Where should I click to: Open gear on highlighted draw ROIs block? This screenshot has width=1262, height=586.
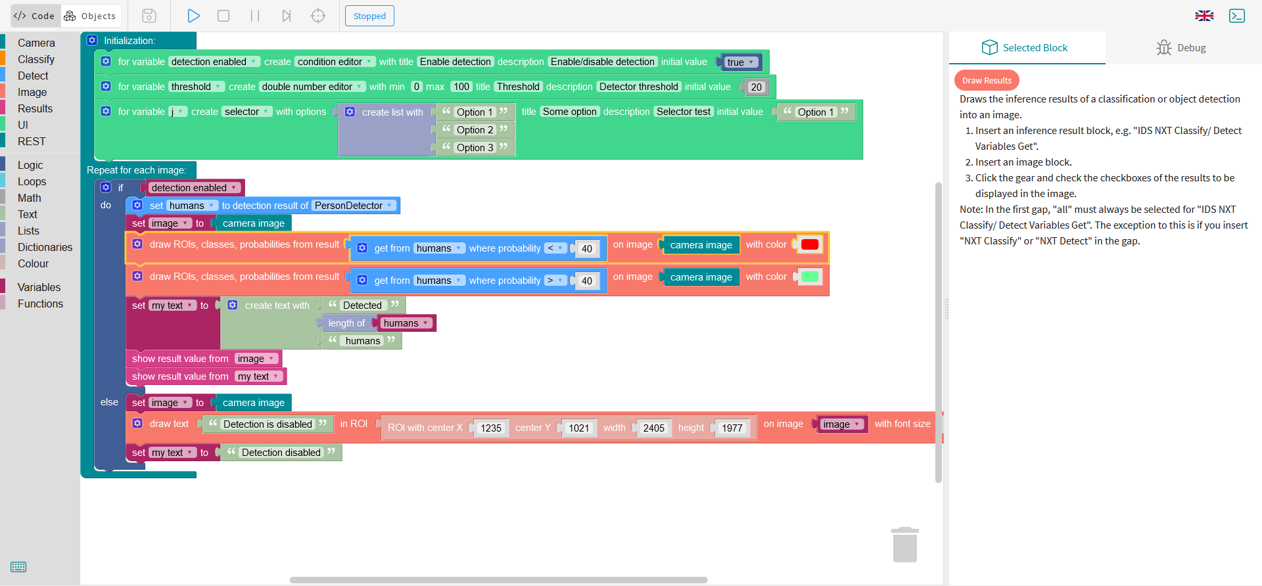(x=137, y=244)
